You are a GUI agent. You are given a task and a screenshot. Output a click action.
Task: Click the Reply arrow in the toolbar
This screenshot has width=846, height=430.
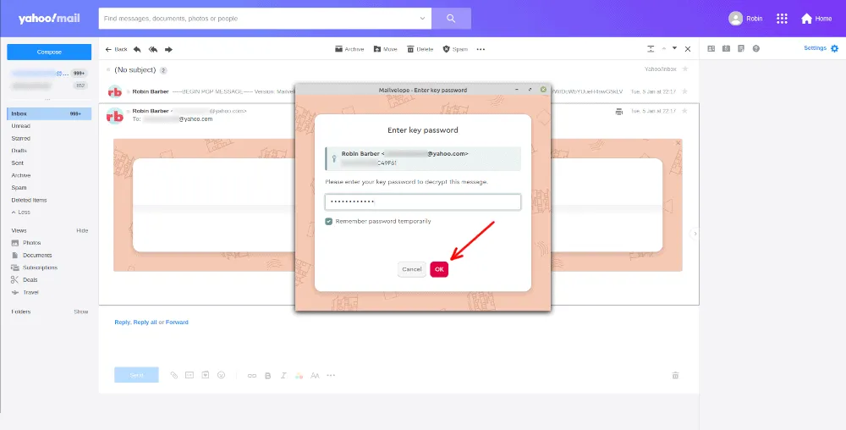[137, 49]
